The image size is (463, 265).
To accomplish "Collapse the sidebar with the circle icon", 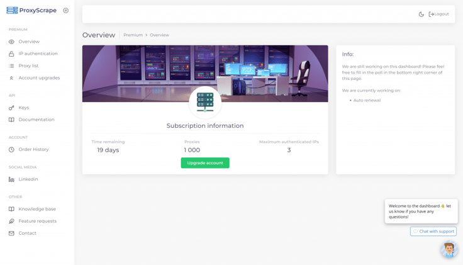I will [x=66, y=11].
